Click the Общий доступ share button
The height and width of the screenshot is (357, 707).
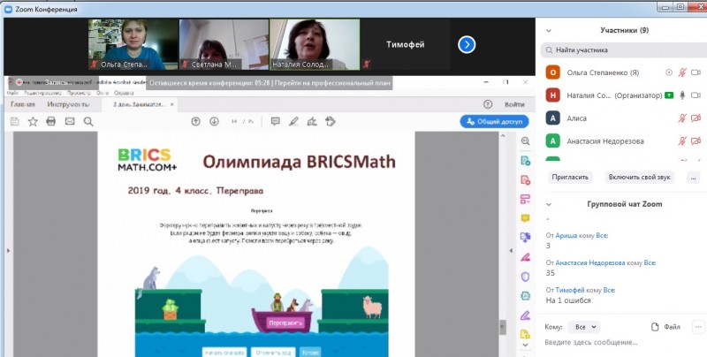(x=494, y=121)
